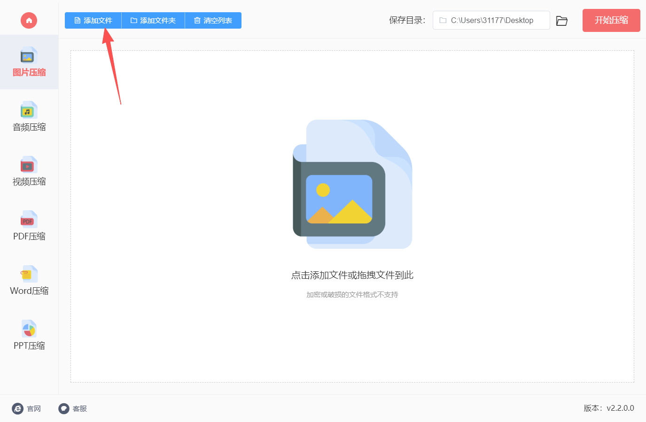Select the 视频压缩 video compression tab

click(x=29, y=171)
